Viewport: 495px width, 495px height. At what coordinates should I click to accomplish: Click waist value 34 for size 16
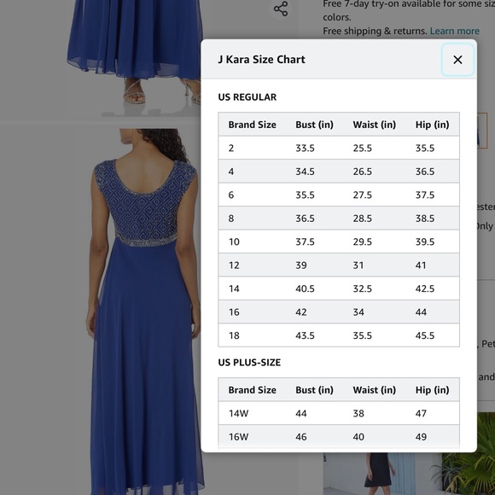(x=358, y=312)
